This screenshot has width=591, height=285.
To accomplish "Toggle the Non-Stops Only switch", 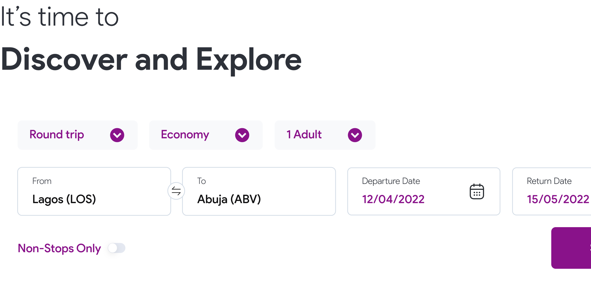I will pos(117,248).
